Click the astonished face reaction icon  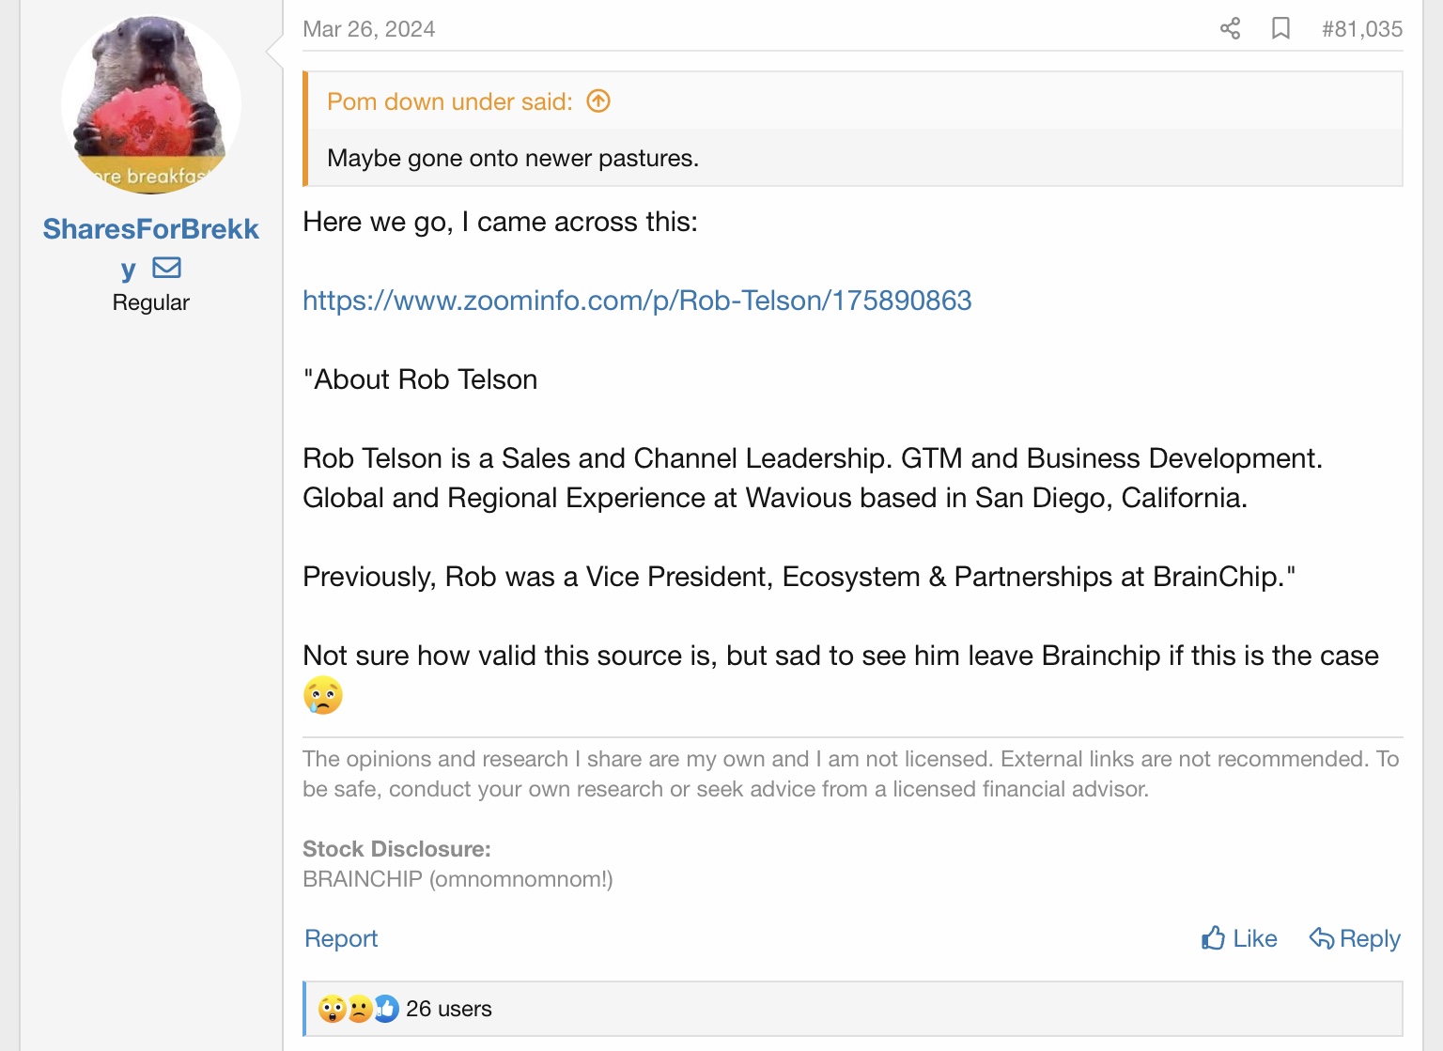(332, 1009)
